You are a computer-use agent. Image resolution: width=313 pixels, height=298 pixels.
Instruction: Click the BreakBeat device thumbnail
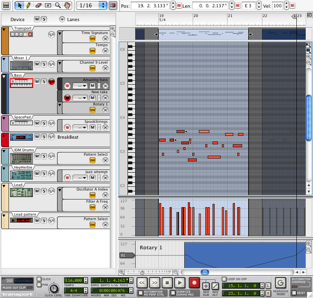(21, 137)
